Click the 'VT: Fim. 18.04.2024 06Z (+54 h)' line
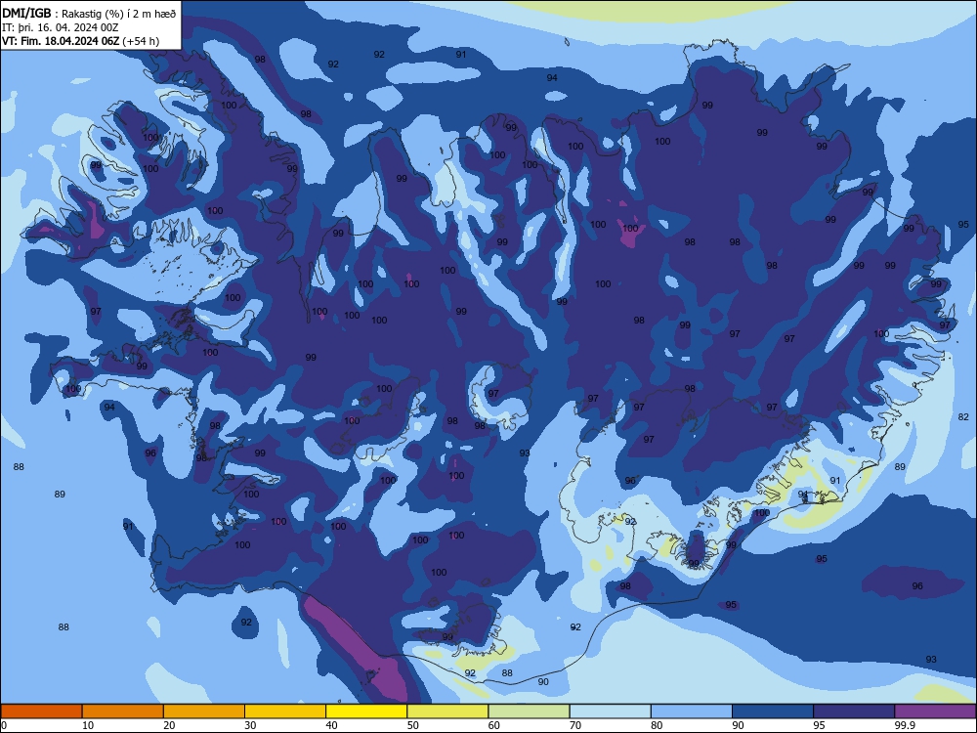The height and width of the screenshot is (733, 977). (80, 41)
